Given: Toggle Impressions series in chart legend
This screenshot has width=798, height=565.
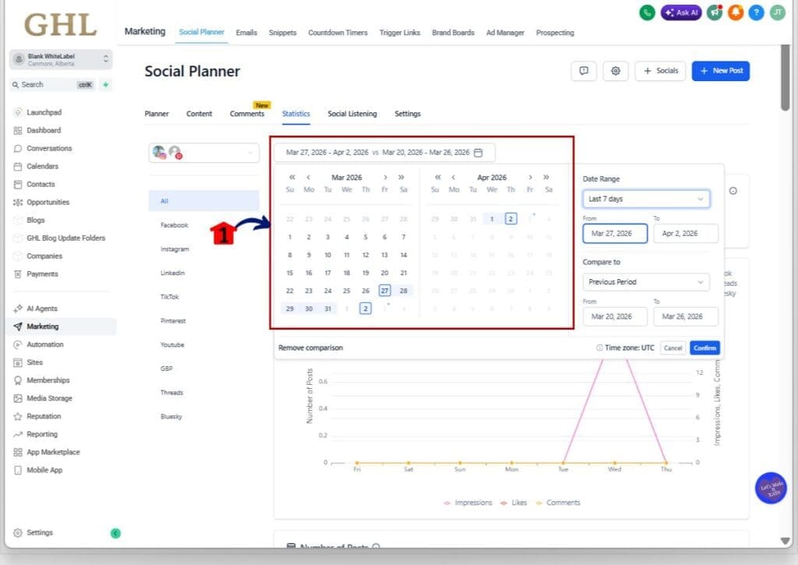Looking at the screenshot, I should point(468,503).
